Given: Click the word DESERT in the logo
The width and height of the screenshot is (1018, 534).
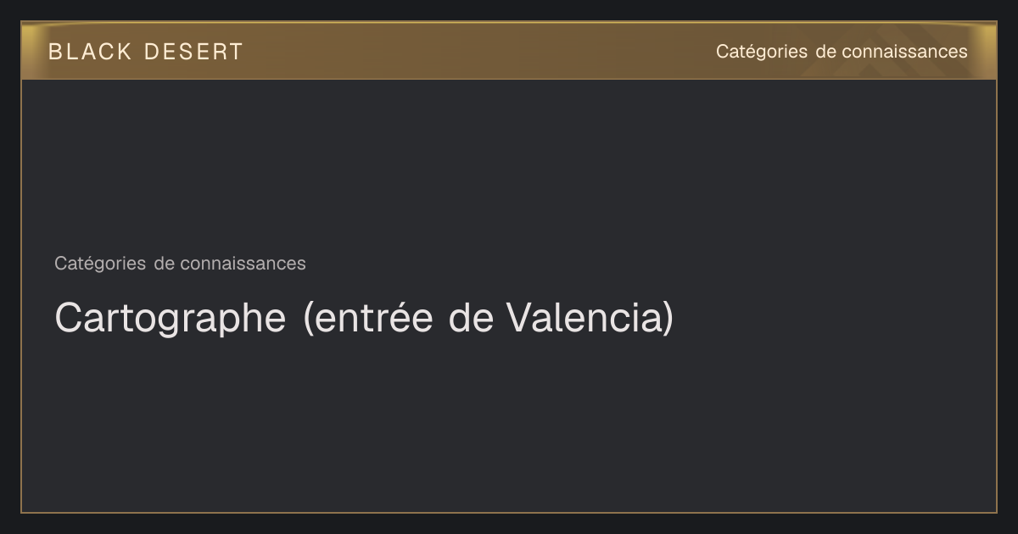Looking at the screenshot, I should (193, 52).
